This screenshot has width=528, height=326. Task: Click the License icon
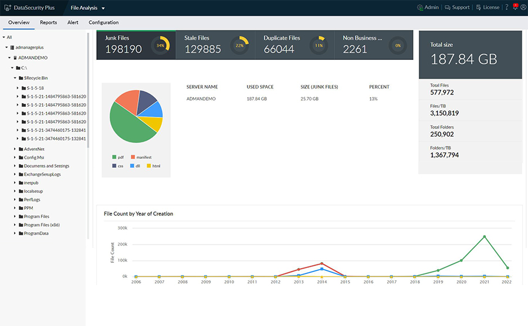pos(479,8)
